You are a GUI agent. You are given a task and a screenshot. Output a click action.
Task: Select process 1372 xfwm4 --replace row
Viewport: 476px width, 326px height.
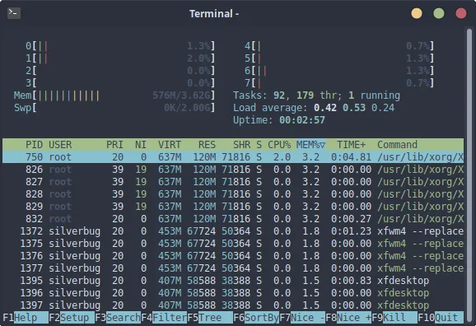coord(233,231)
